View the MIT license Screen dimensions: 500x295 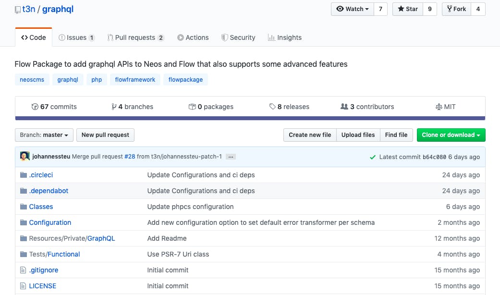point(445,107)
